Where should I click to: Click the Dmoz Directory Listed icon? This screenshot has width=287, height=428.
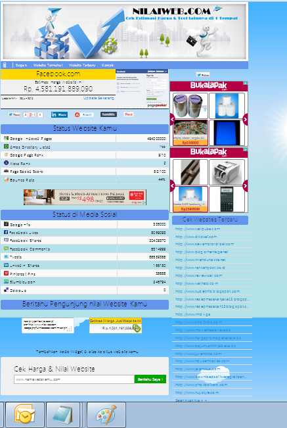click(6, 147)
